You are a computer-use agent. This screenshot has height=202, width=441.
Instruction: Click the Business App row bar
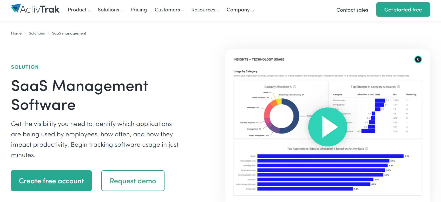[380, 100]
